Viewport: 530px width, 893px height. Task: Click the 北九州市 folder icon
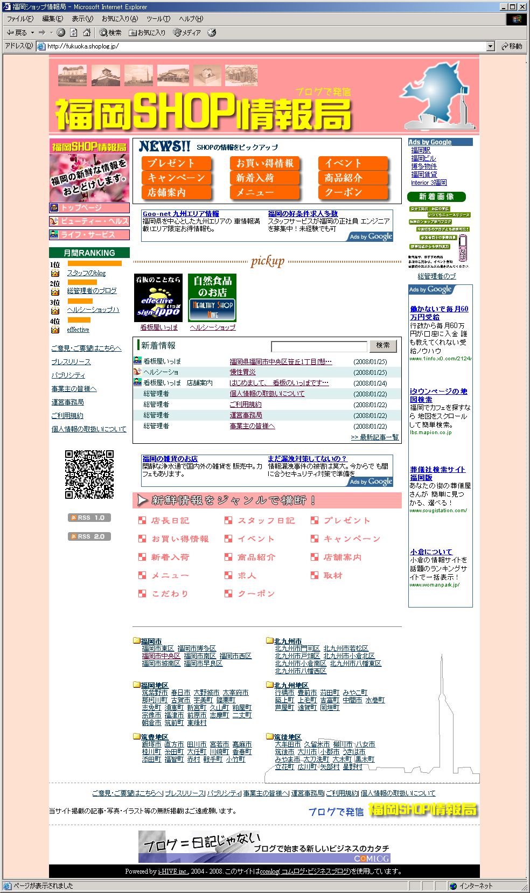(x=270, y=641)
